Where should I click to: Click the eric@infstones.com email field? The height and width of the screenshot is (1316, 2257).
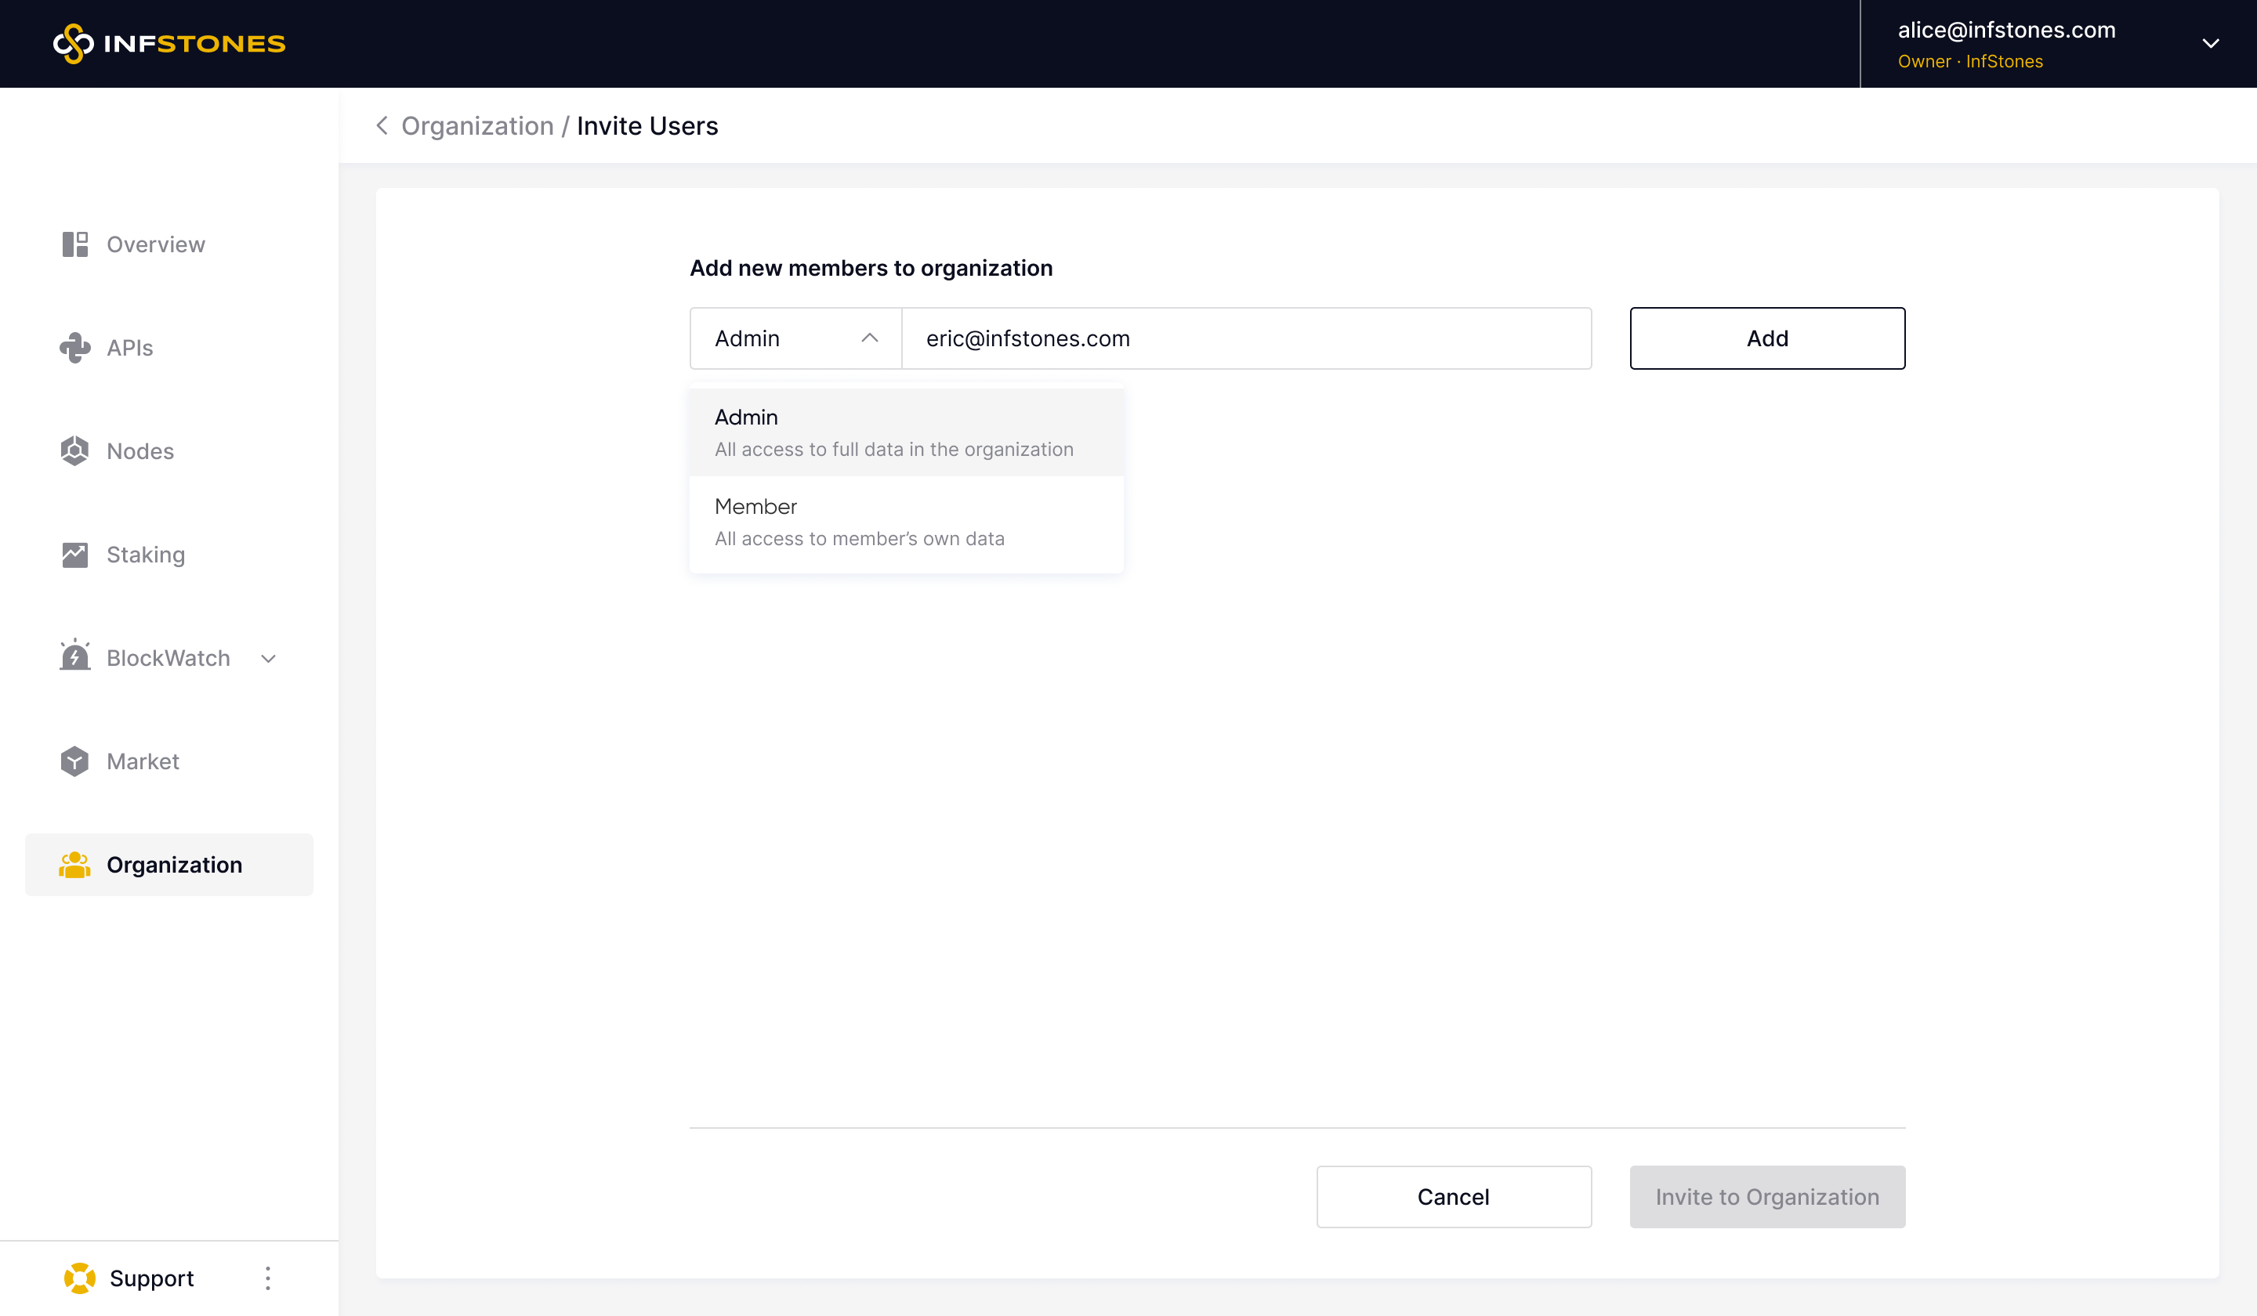coord(1245,338)
